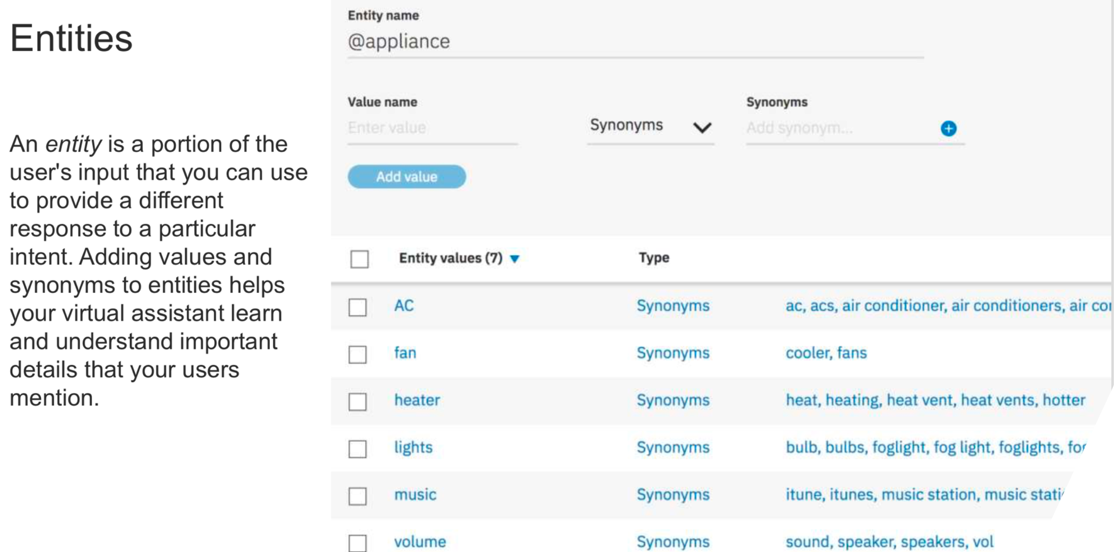The width and height of the screenshot is (1114, 552).
Task: Check the volume row checkbox
Action: (x=357, y=543)
